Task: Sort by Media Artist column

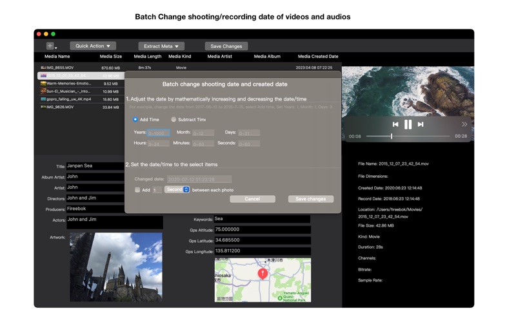Action: (x=219, y=57)
